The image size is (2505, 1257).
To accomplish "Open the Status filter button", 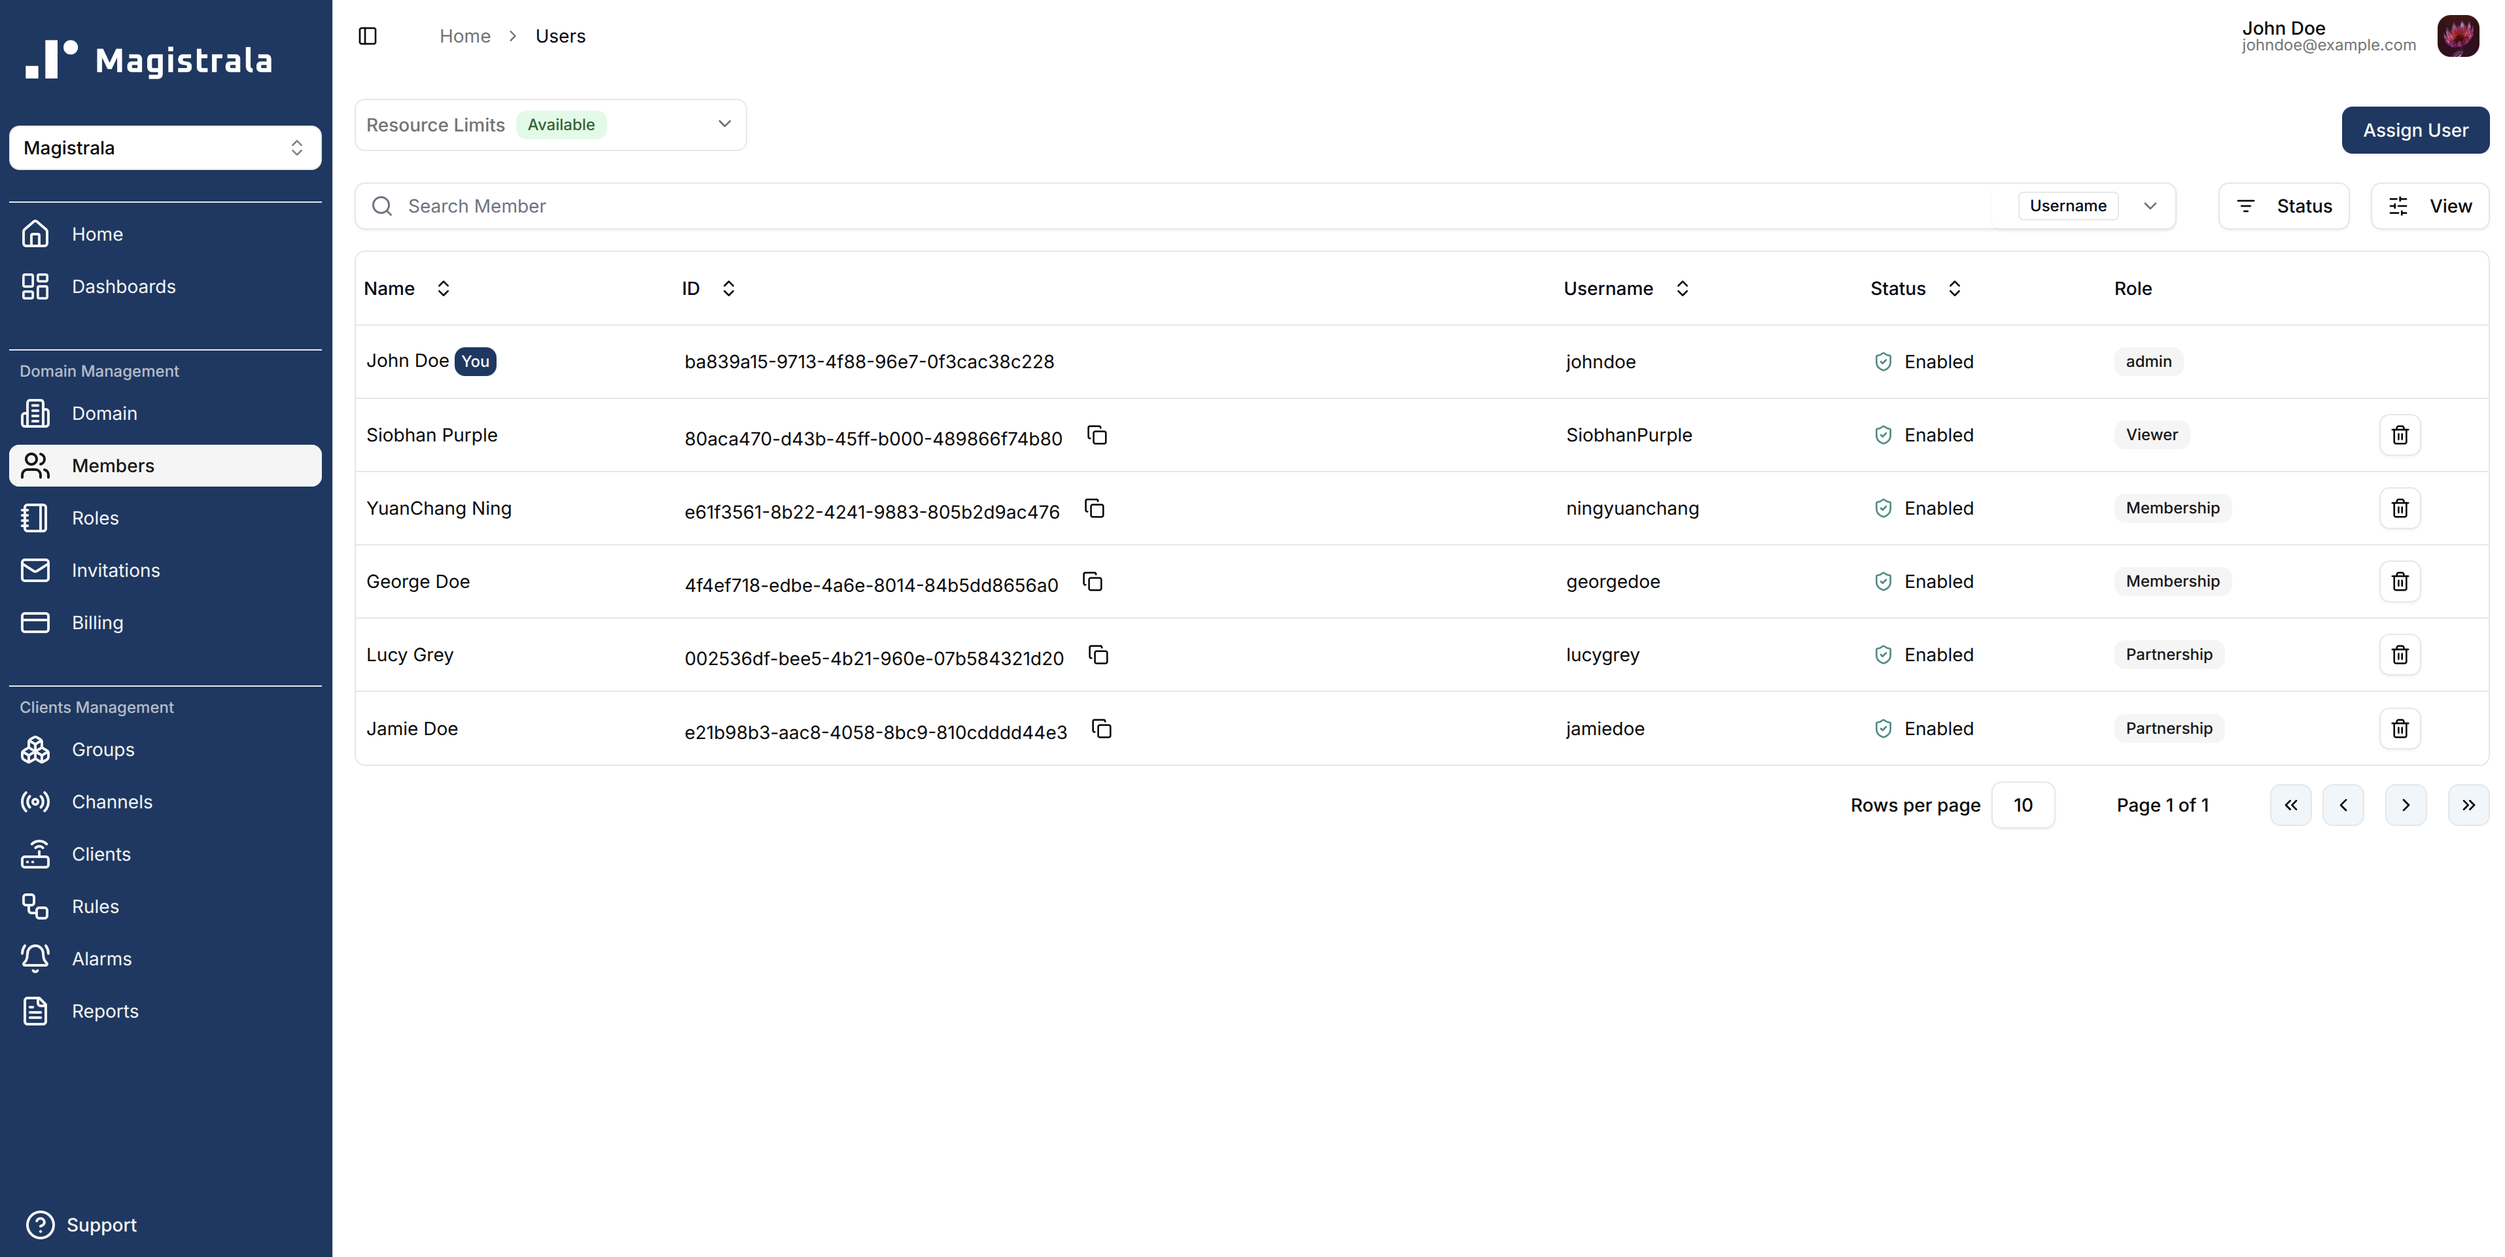I will click(2283, 206).
